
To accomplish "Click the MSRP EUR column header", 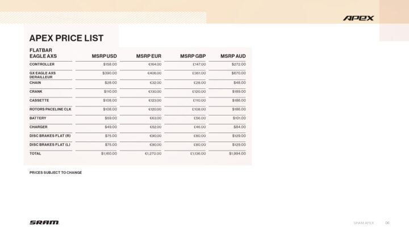I will click(149, 56).
